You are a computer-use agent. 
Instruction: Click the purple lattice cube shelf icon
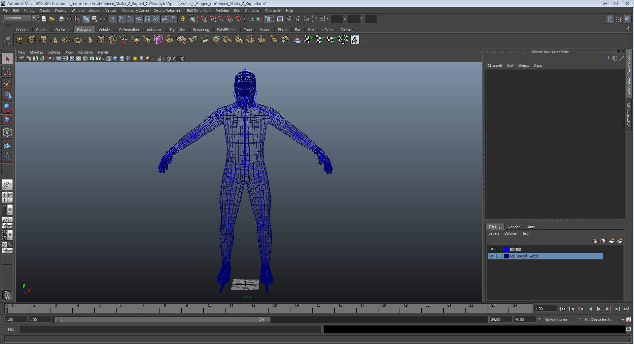point(158,40)
